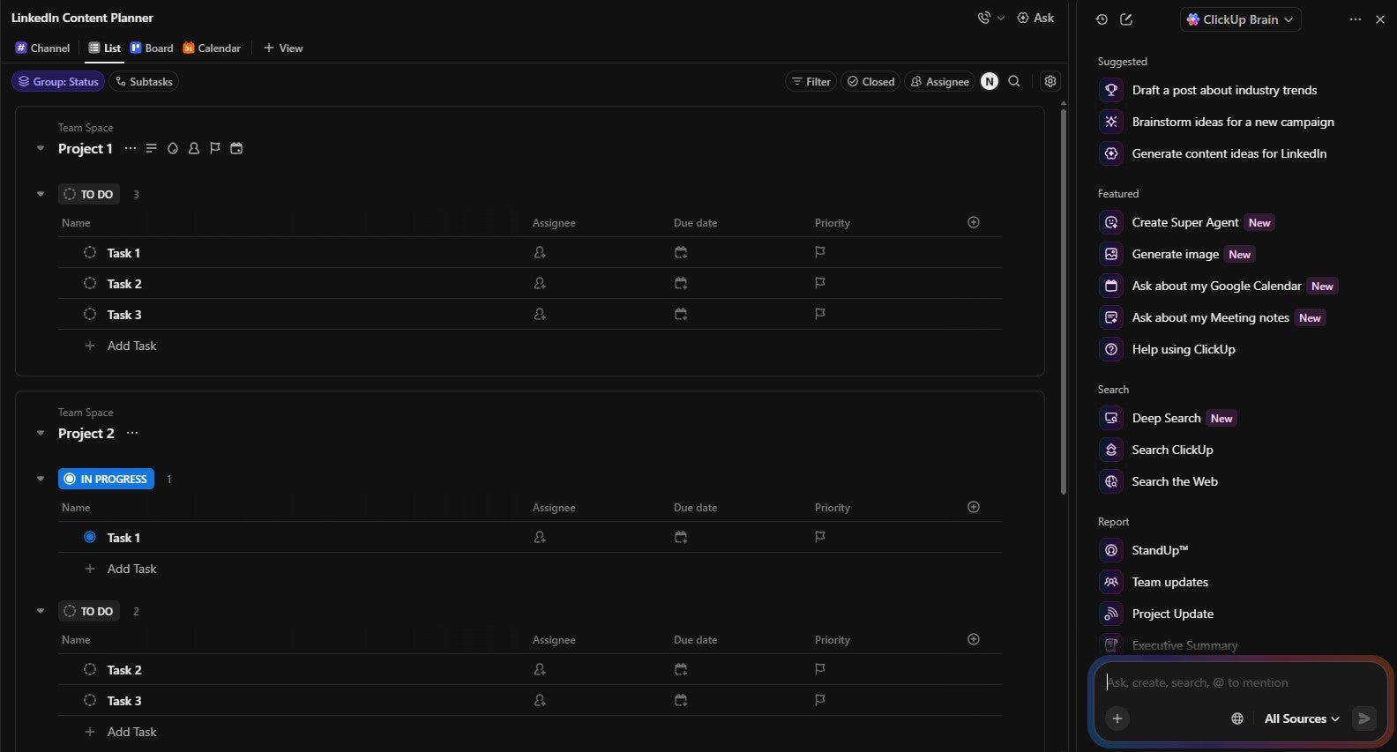Screen dimensions: 1397x752
Task: Toggle the Subtasks chip
Action: pyautogui.click(x=145, y=82)
